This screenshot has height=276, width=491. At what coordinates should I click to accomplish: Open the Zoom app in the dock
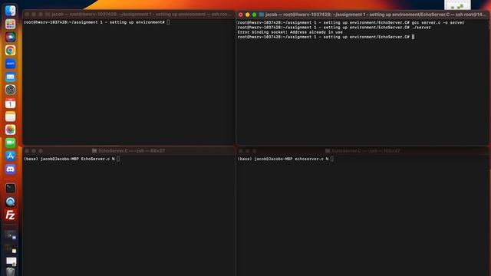(x=10, y=64)
